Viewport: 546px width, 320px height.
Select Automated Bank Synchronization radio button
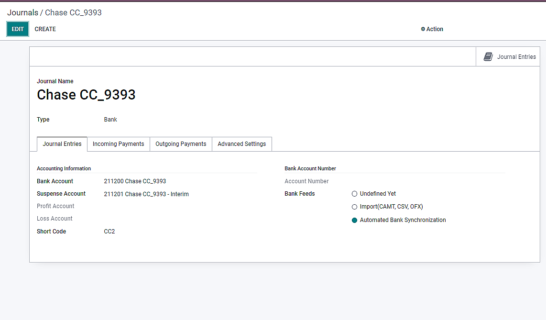[x=354, y=220]
